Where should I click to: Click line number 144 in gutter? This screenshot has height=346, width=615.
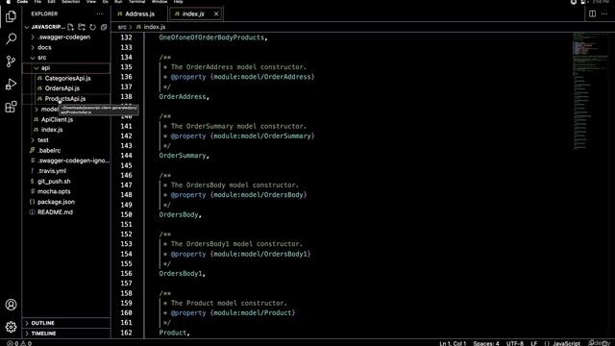126,156
